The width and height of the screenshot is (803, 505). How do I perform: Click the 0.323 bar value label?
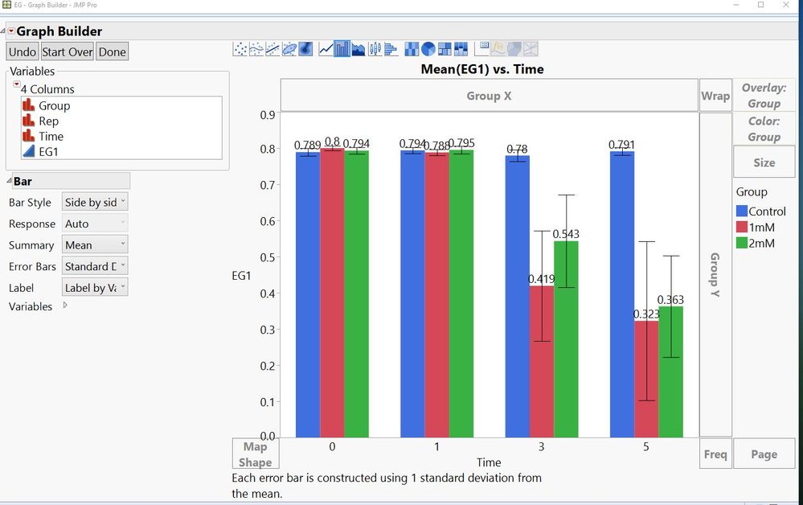[x=645, y=314]
